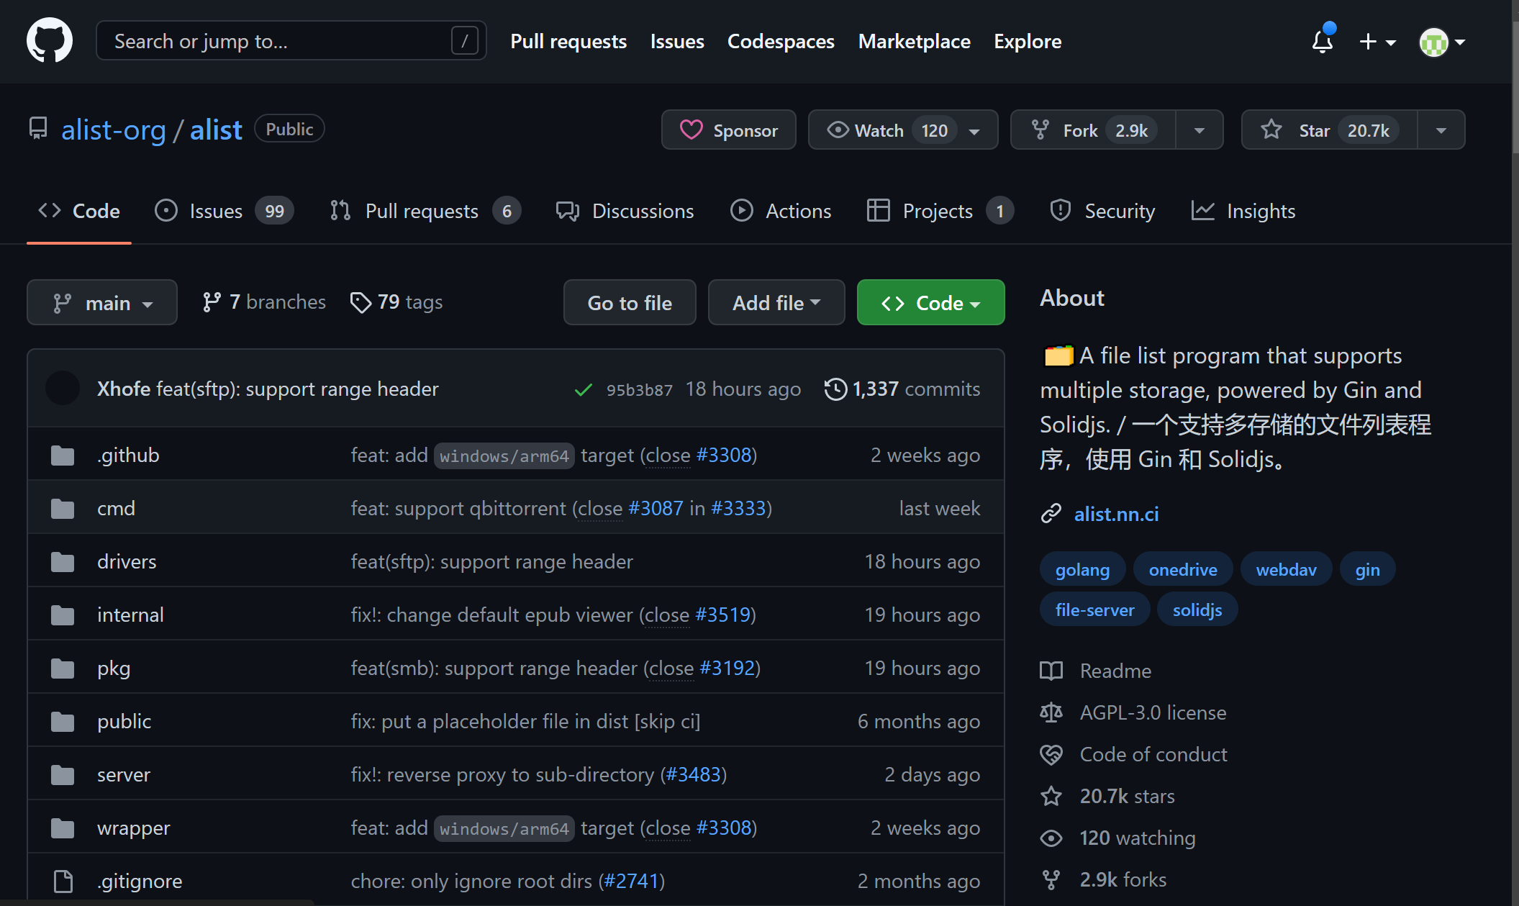Screen dimensions: 1519x906
Task: Click the tags icon showing 79 tags
Action: coord(361,302)
